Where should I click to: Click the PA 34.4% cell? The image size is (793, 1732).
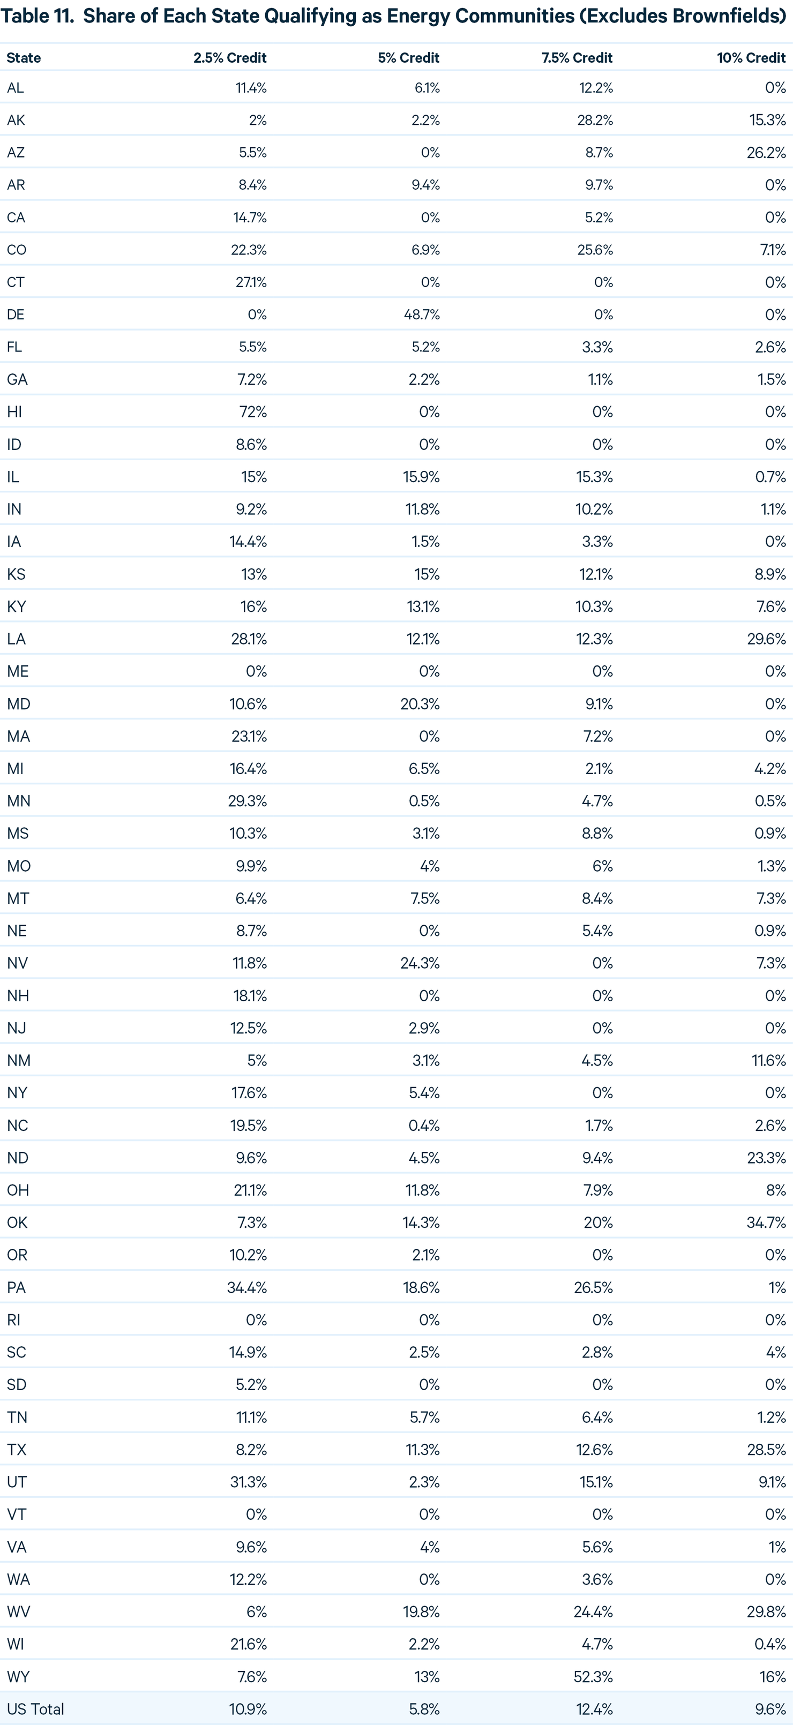247,1287
